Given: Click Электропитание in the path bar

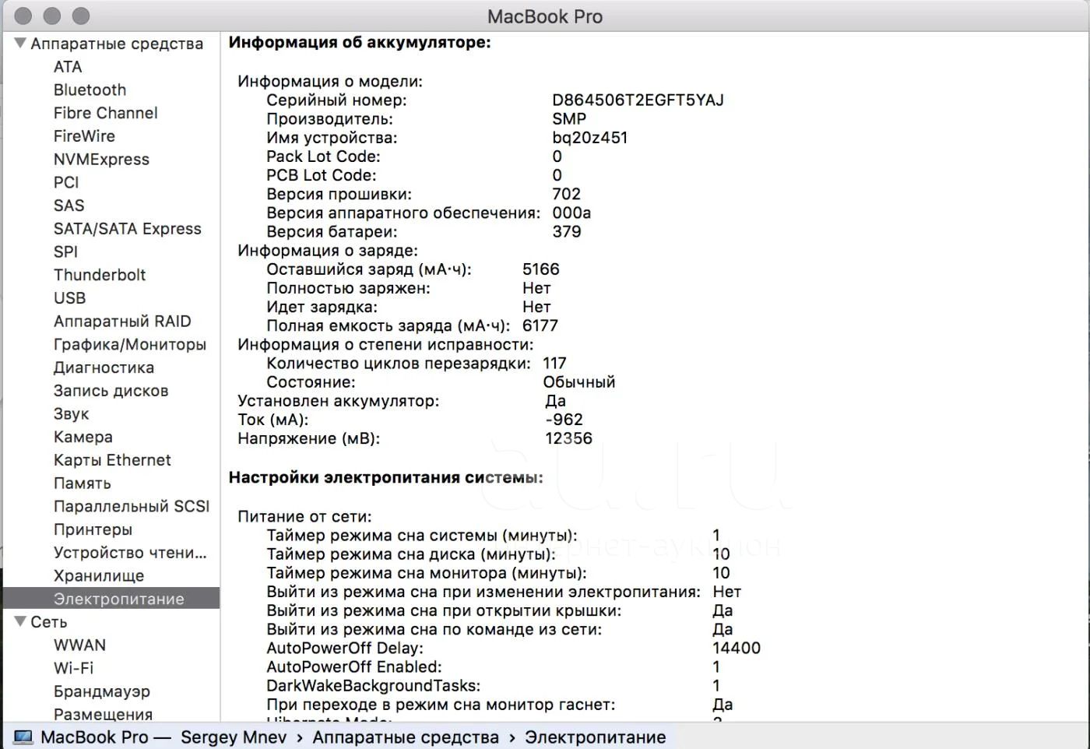Looking at the screenshot, I should point(595,737).
